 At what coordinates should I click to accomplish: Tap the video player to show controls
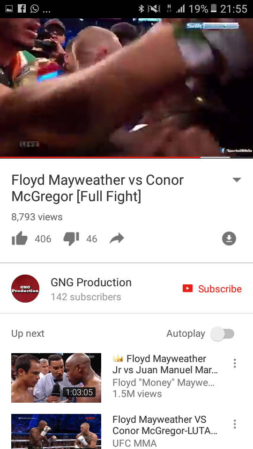126,87
